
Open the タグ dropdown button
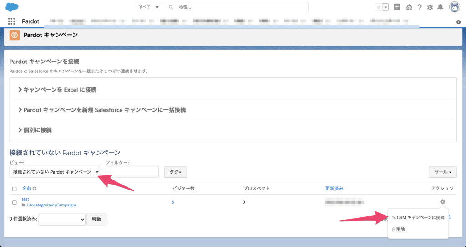point(175,172)
